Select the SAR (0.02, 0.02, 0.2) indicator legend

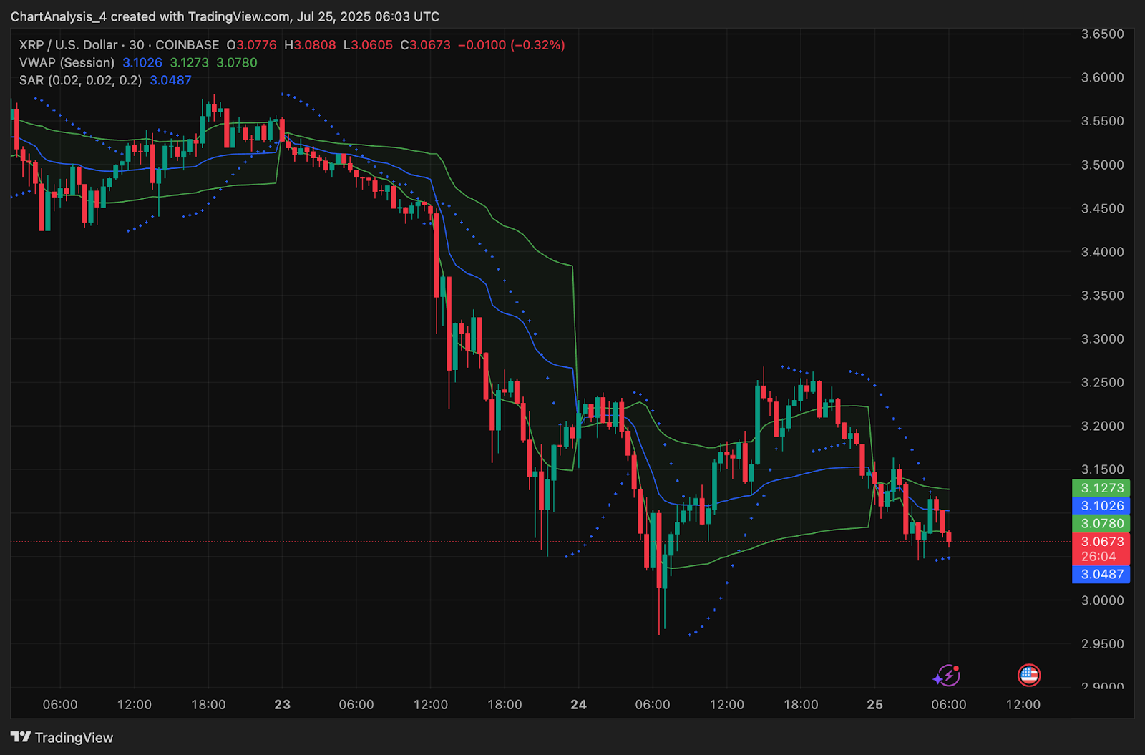click(80, 80)
